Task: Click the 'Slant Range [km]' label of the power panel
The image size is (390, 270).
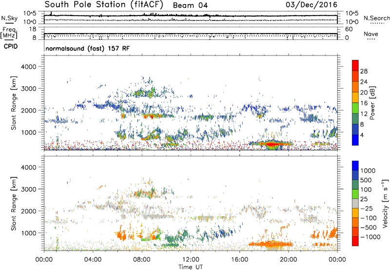Action: point(14,103)
